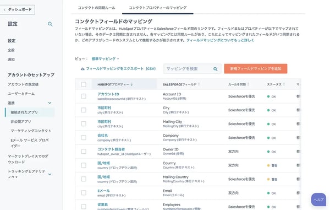Expand トラッキングとアナリティクス sidebar section chevron
Image resolution: width=330 pixels, height=210 pixels.
click(50, 174)
